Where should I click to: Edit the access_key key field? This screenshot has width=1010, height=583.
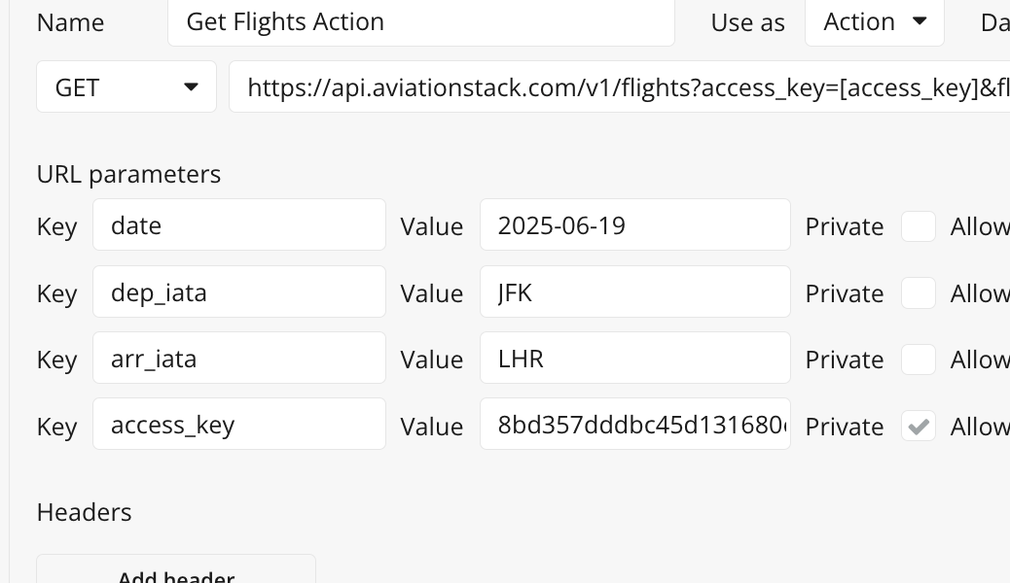click(x=239, y=425)
